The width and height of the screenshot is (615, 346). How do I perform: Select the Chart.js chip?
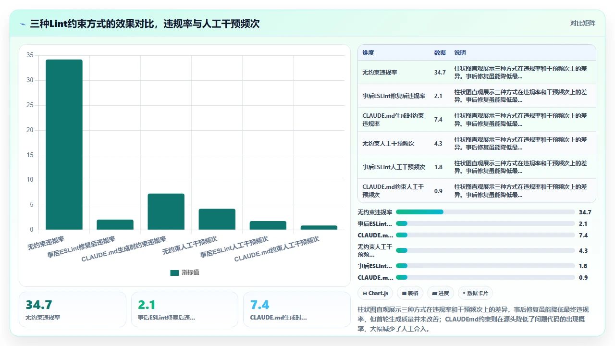376,293
